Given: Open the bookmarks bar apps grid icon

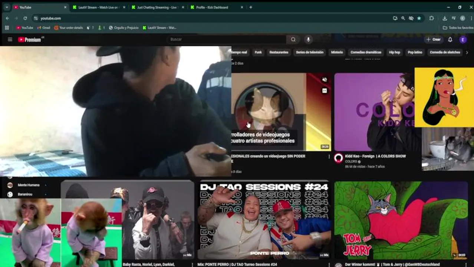Looking at the screenshot, I should 7,28.
